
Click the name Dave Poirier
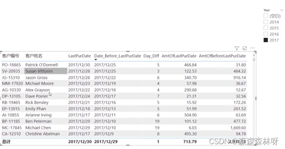pos(37,96)
